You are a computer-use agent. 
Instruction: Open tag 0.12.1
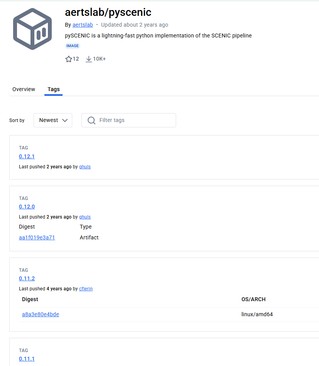tap(27, 156)
